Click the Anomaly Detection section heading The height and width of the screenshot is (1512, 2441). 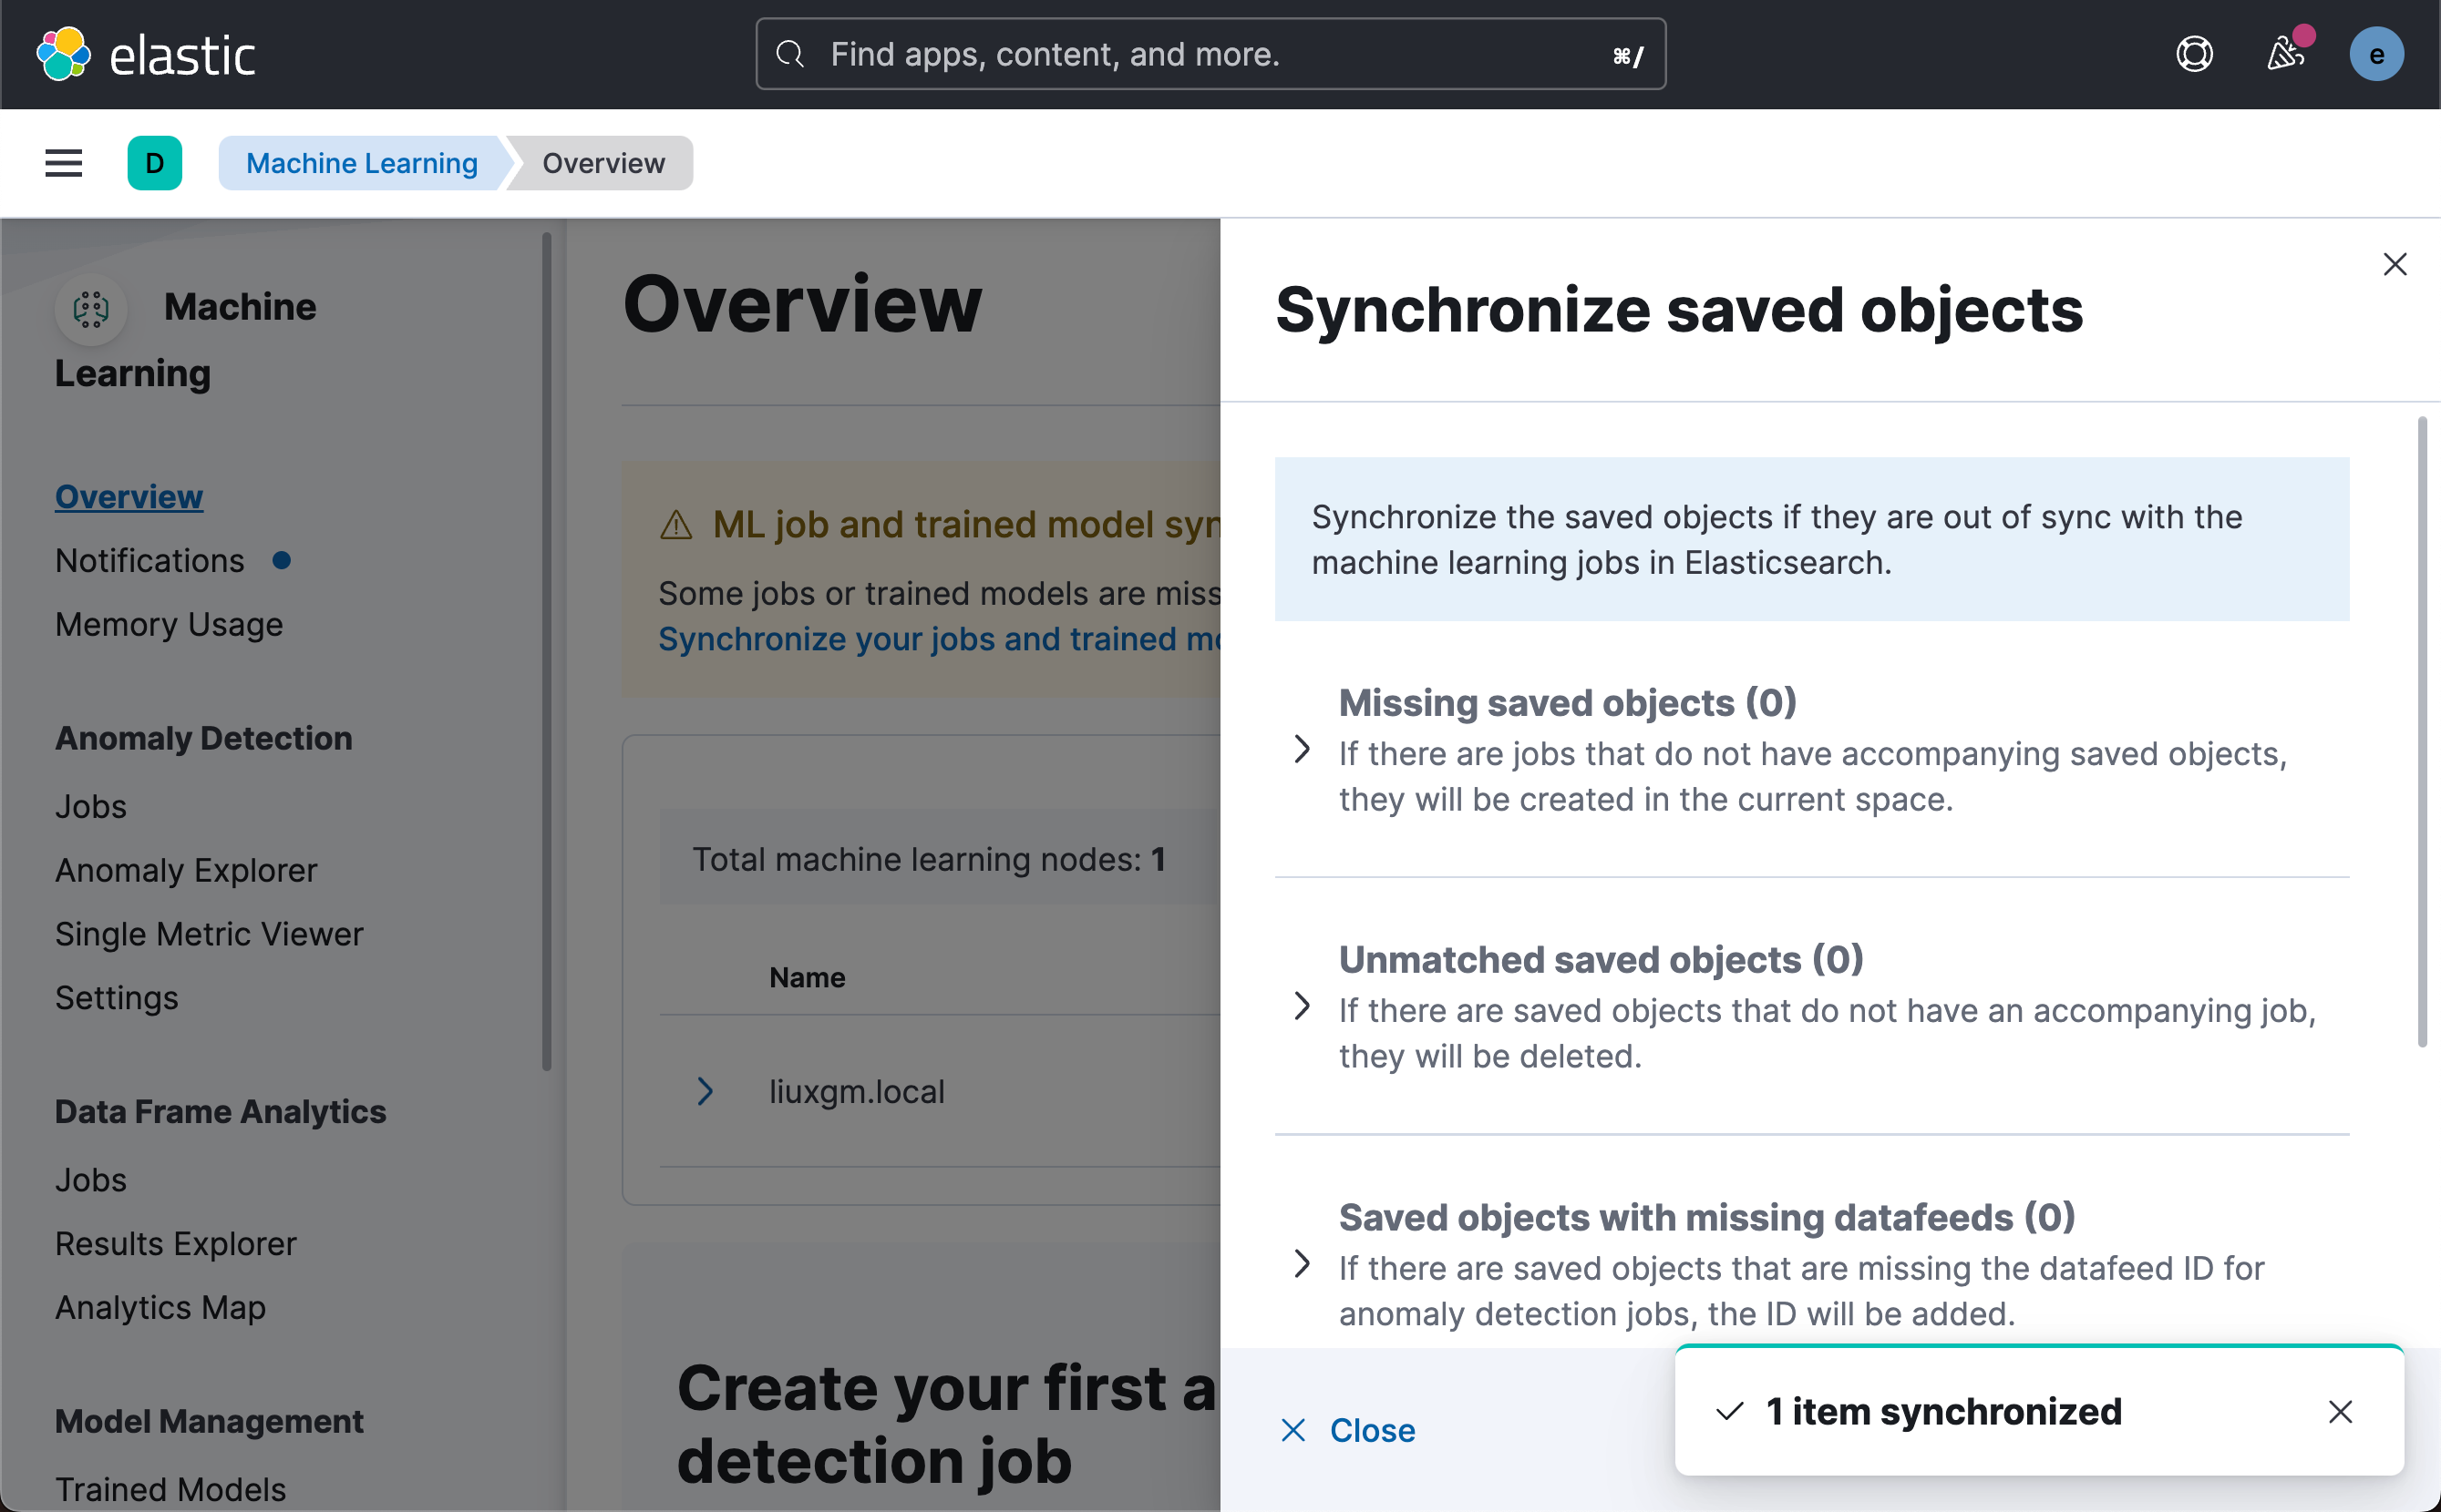(x=204, y=739)
